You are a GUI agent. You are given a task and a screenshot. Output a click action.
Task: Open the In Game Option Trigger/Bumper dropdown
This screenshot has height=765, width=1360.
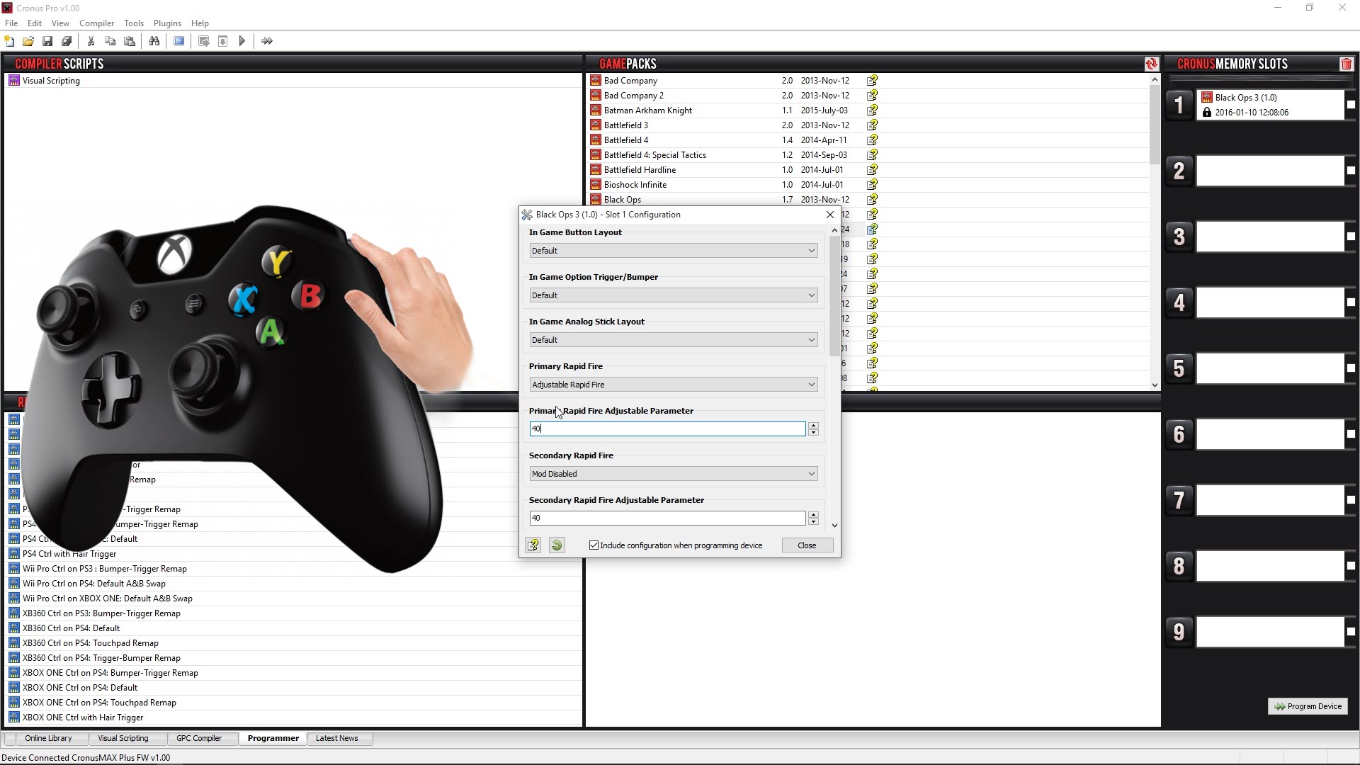(x=674, y=295)
